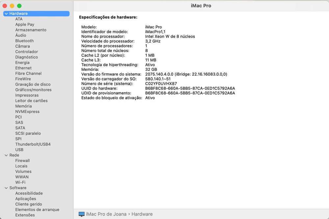The height and width of the screenshot is (219, 329).
Task: Select Locais under Rede
Action: (21, 166)
